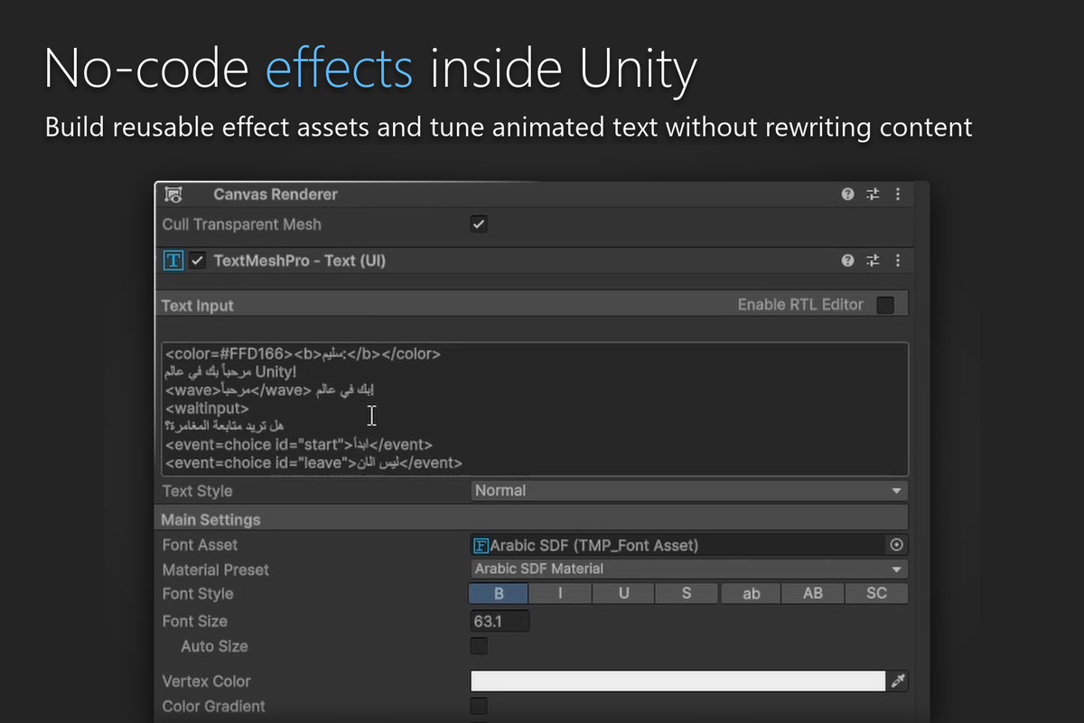The width and height of the screenshot is (1084, 723).
Task: Open Canvas Renderer help reference
Action: [847, 194]
